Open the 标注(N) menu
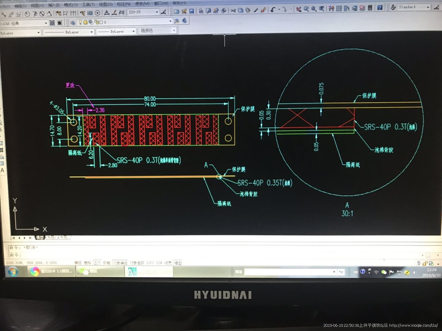The width and height of the screenshot is (442, 331). [x=124, y=4]
